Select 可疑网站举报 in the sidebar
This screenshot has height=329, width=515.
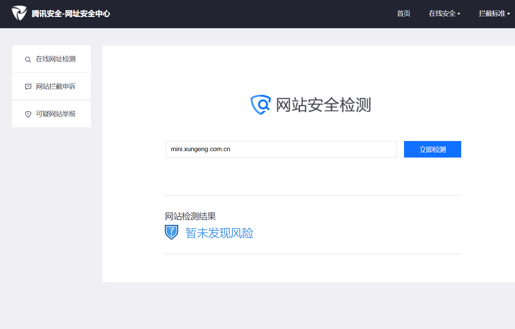52,114
